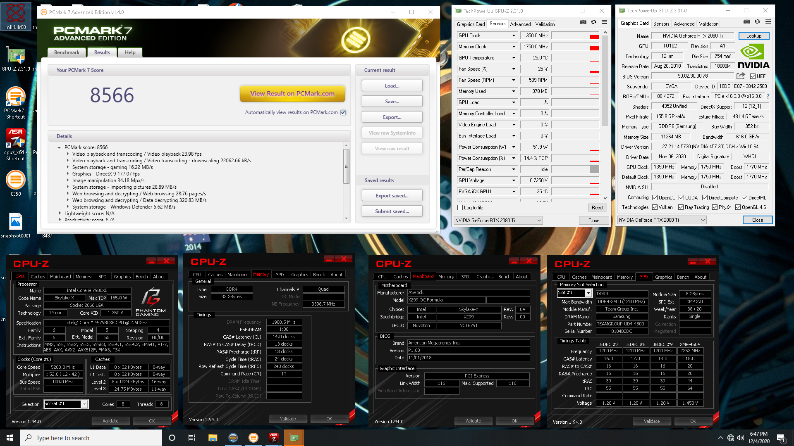Click the Fan Speed (RPM) sensor graph
The image size is (794, 446).
pos(575,80)
